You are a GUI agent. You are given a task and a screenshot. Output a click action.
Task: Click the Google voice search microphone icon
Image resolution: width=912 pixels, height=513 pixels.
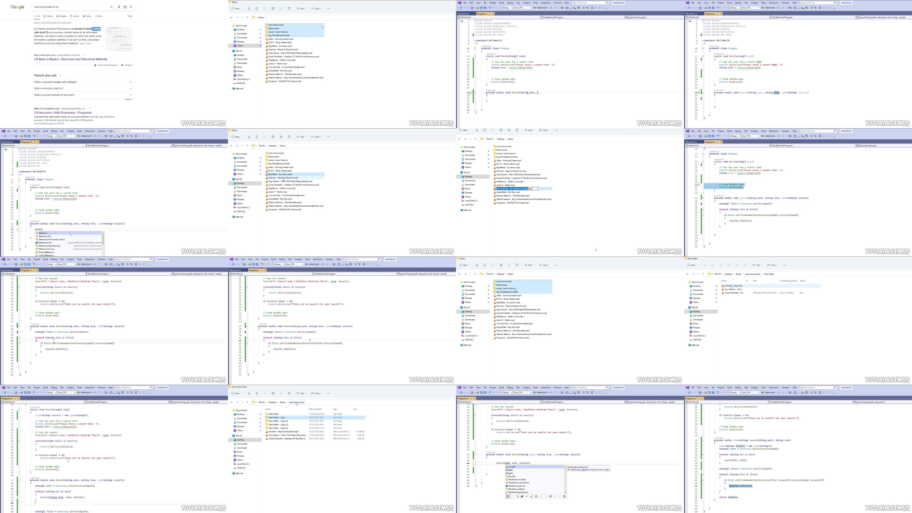119,7
